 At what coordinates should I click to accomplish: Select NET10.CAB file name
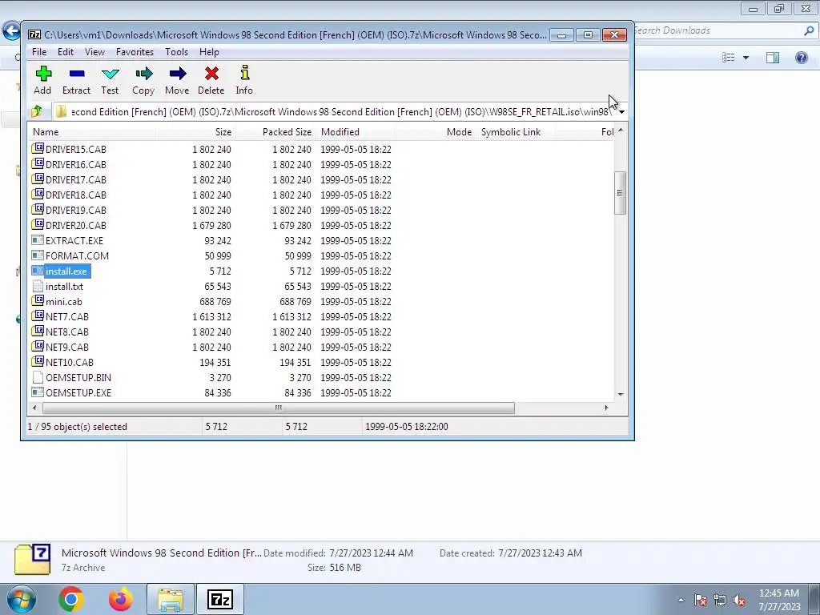(70, 363)
